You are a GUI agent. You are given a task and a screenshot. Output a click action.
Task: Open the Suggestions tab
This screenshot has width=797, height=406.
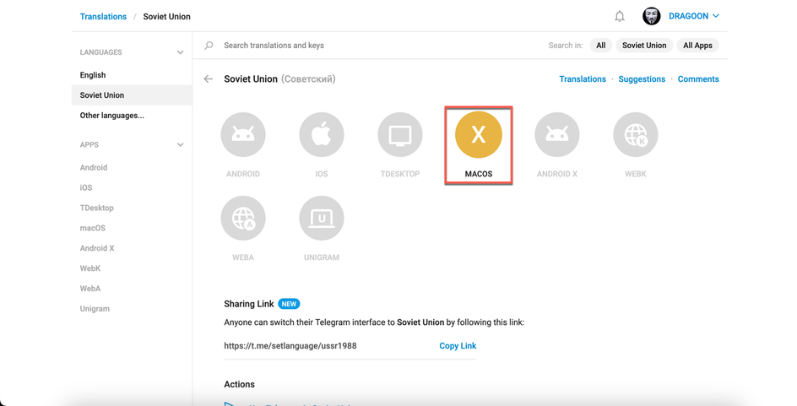coord(642,78)
